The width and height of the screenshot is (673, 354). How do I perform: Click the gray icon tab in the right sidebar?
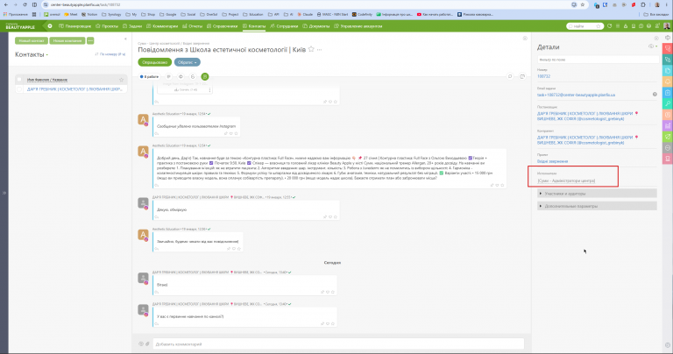[x=668, y=147]
